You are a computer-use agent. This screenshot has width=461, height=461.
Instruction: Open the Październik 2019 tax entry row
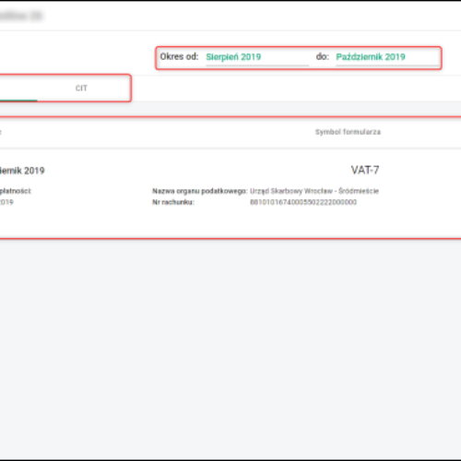(x=230, y=194)
